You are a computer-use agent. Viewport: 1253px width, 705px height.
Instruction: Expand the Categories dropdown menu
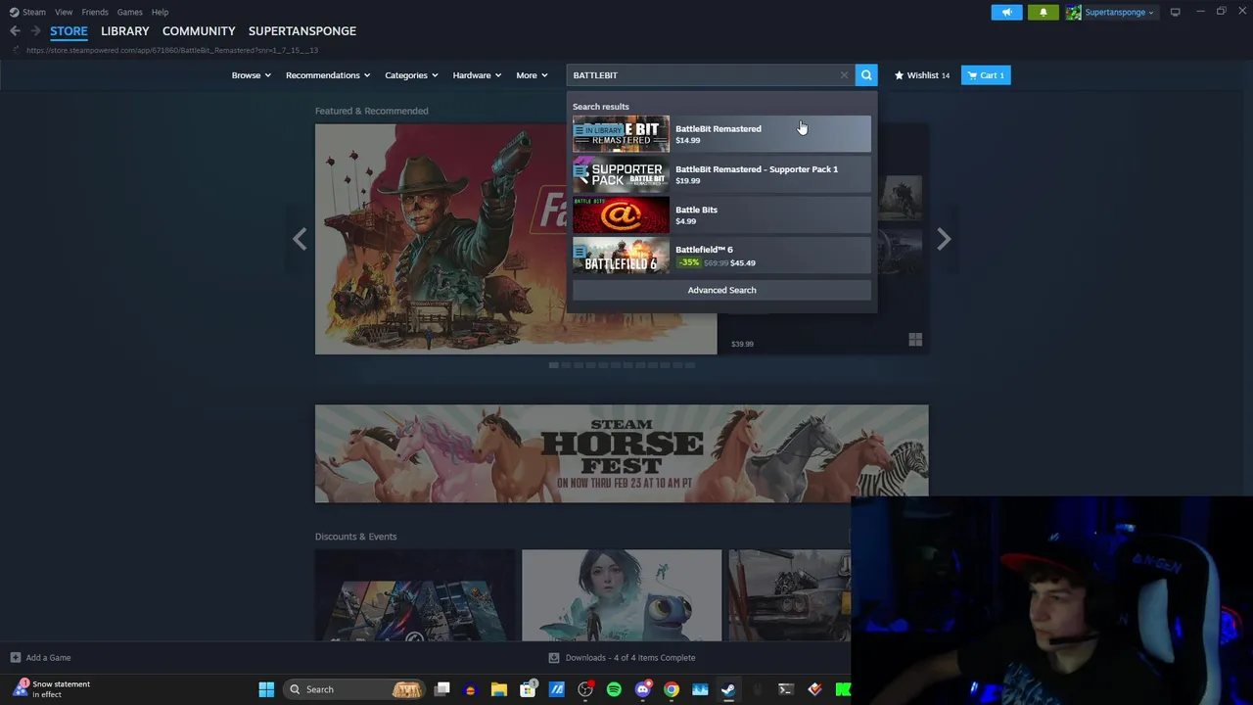click(x=410, y=75)
